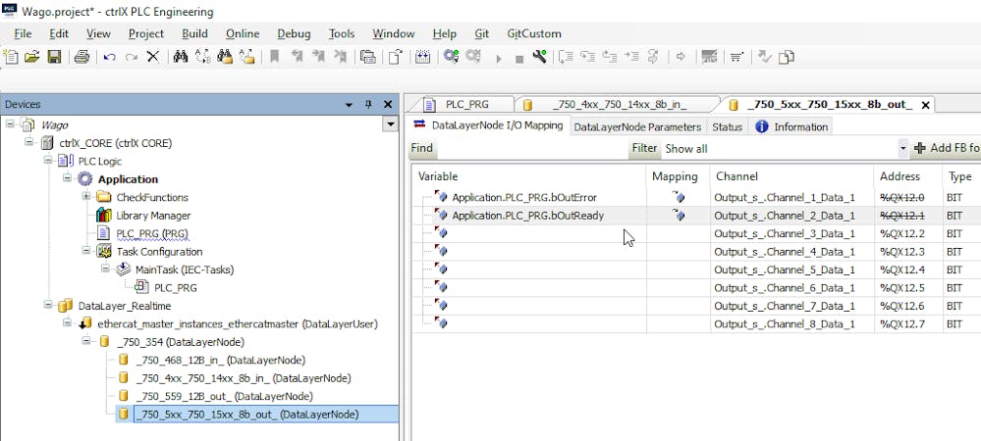The image size is (981, 441).
Task: Open the Build menu
Action: point(194,33)
